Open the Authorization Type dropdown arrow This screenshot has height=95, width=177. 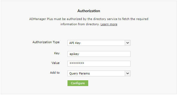(128, 43)
